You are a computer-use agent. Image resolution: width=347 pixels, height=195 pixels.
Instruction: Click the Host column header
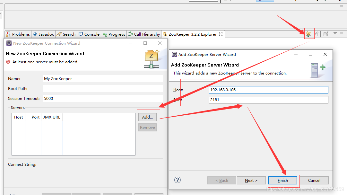[x=19, y=117]
